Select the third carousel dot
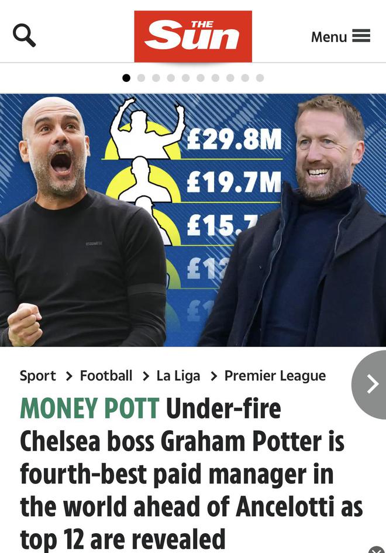The height and width of the screenshot is (553, 386). click(x=156, y=78)
